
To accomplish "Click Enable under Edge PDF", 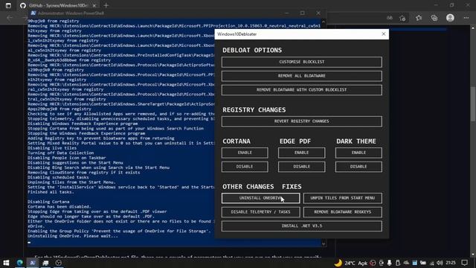I will 301,153.
